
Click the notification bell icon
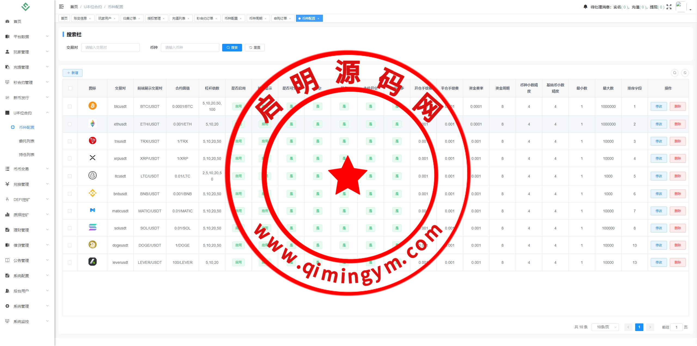point(585,7)
